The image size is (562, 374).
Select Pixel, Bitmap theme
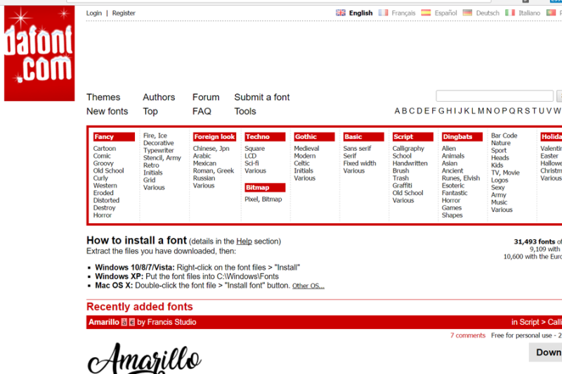(263, 199)
